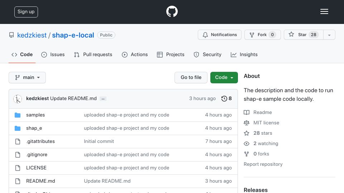Open the 2 watching link
Viewport: 344px width, 193px height.
[266, 143]
